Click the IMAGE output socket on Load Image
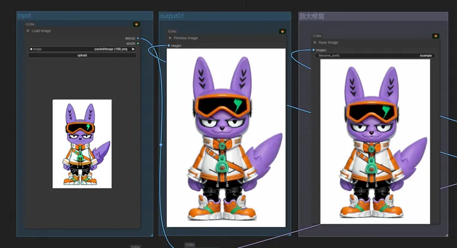Image resolution: width=457 pixels, height=248 pixels. point(138,38)
